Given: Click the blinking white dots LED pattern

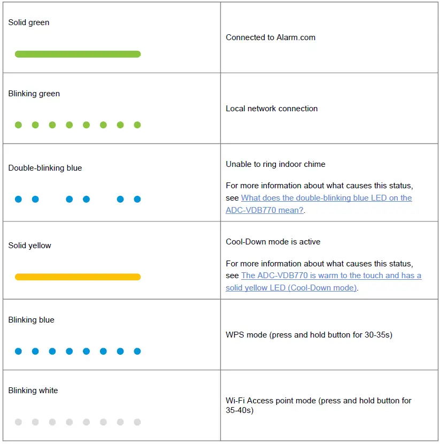Looking at the screenshot, I should [78, 422].
